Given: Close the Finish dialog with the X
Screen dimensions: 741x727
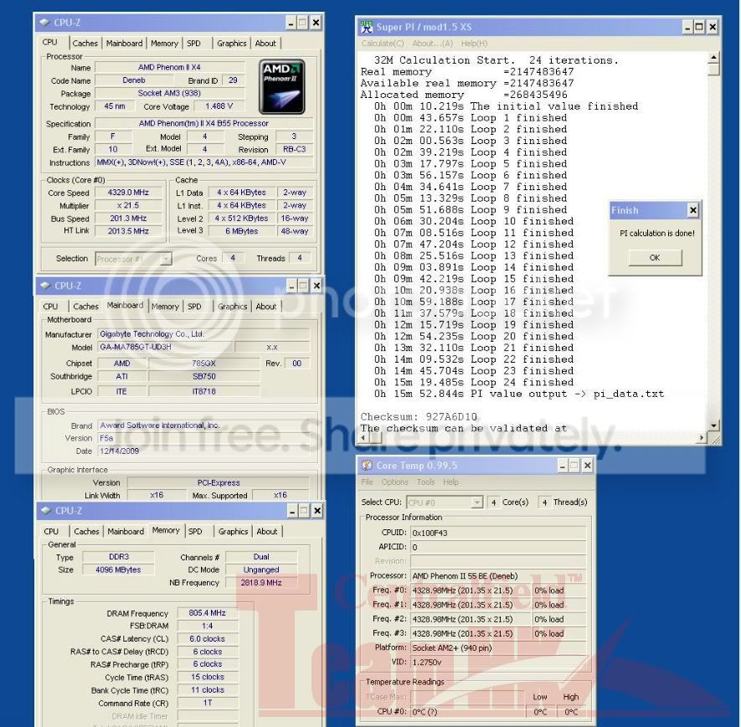Looking at the screenshot, I should (x=692, y=210).
